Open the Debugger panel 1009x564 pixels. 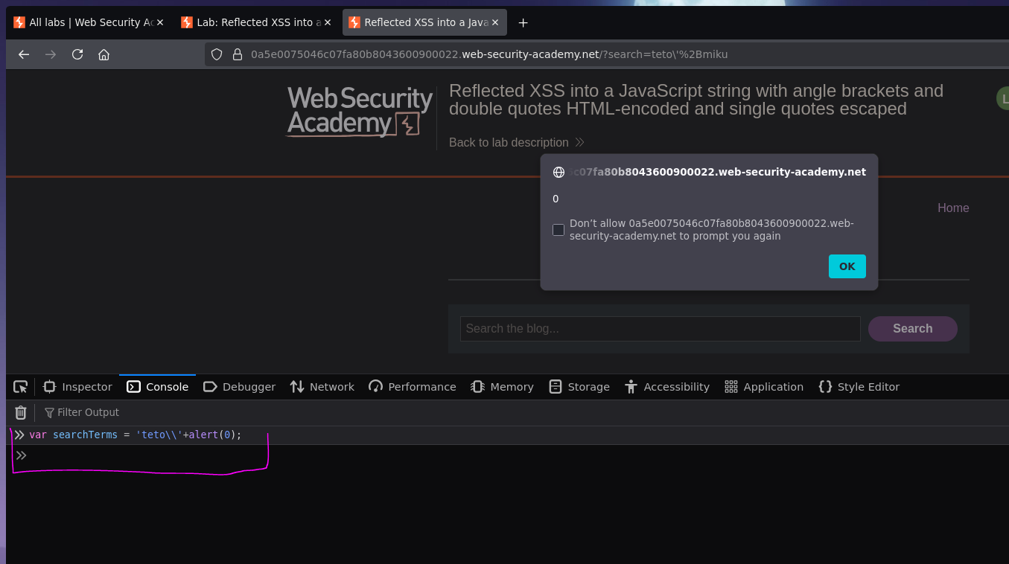pos(239,387)
